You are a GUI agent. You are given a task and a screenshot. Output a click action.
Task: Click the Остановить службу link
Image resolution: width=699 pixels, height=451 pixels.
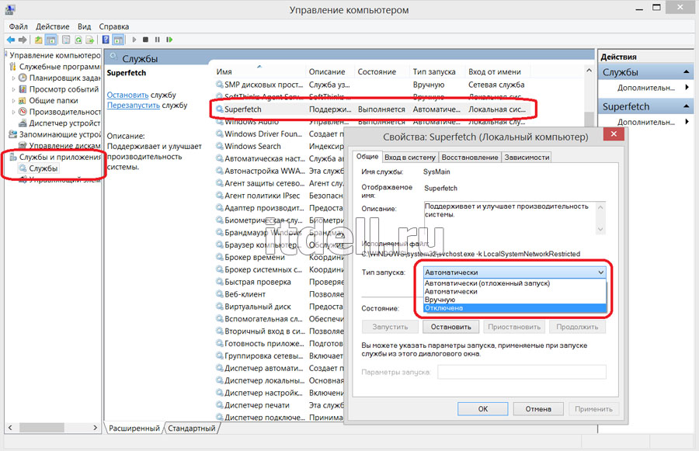[127, 95]
